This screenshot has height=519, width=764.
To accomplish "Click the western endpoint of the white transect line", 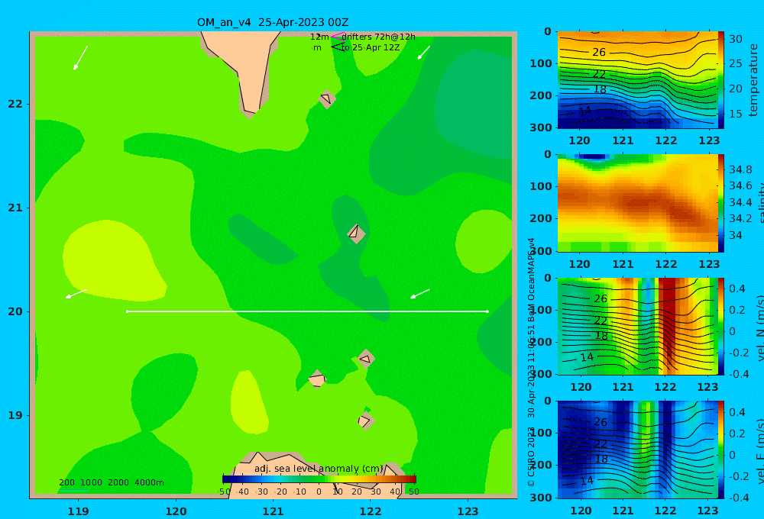I will click(x=127, y=311).
